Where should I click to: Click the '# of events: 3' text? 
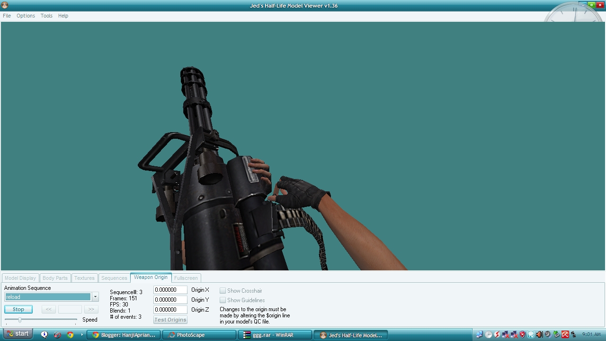pyautogui.click(x=125, y=317)
